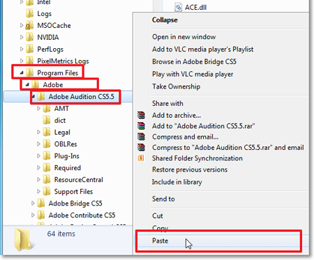Click the Adobe Bridge CS5 folder icon
The height and width of the screenshot is (260, 314).
click(x=41, y=203)
